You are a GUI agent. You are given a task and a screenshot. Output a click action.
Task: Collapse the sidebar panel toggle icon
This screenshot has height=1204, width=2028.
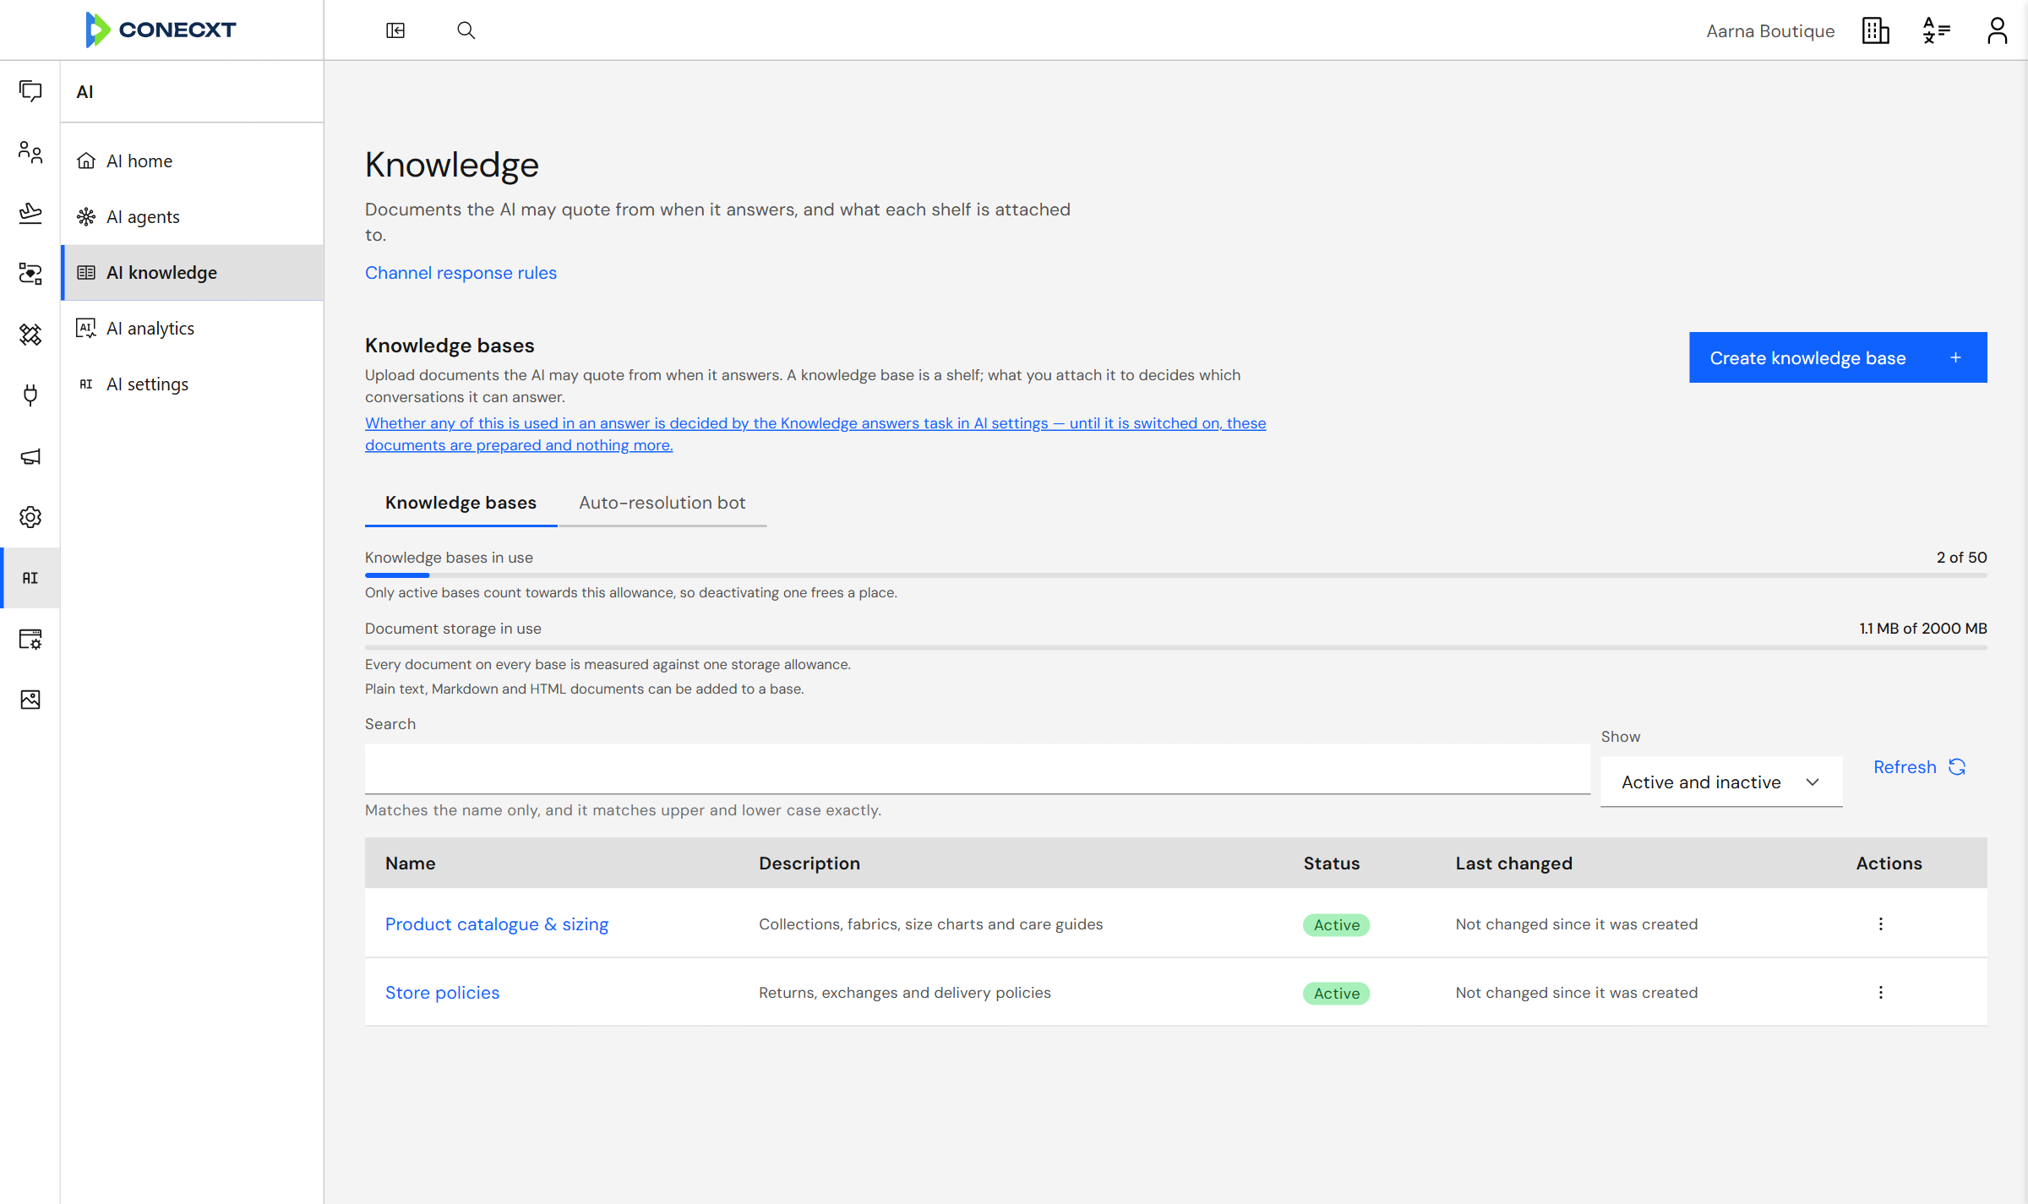pyautogui.click(x=395, y=30)
